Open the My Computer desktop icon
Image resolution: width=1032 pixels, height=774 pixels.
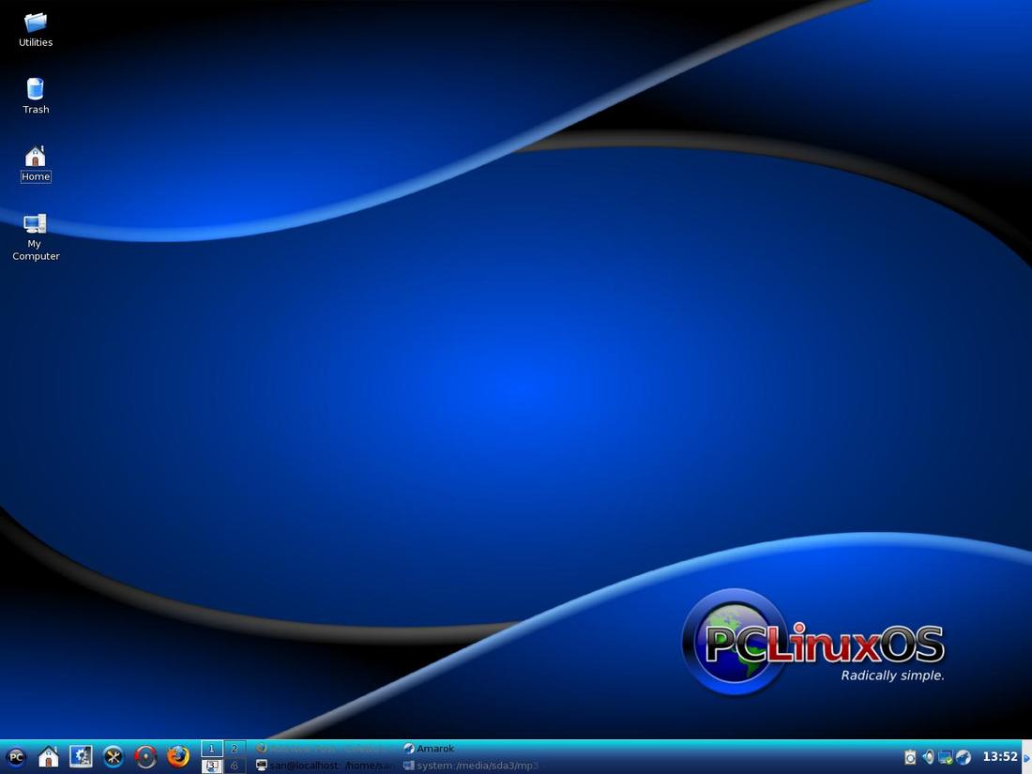click(x=36, y=237)
